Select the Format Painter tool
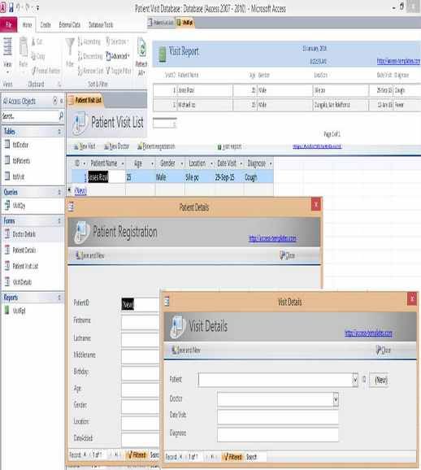Image resolution: width=421 pixels, height=470 pixels. [46, 71]
